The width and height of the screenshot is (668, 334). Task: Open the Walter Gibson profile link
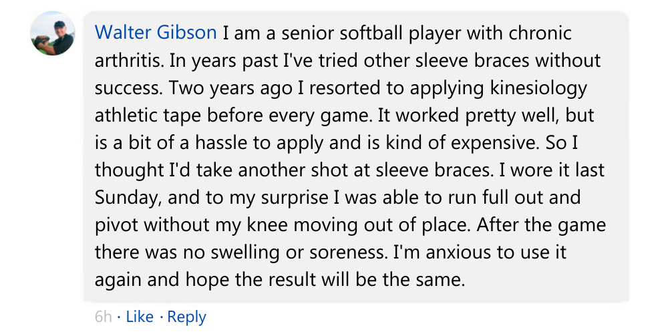tap(156, 33)
